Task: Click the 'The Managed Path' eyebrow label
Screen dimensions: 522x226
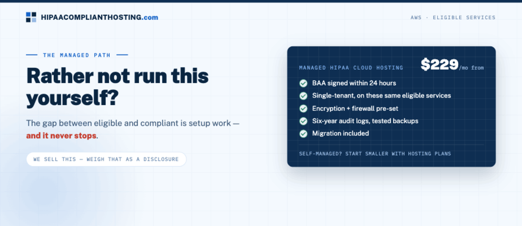Action: point(77,55)
